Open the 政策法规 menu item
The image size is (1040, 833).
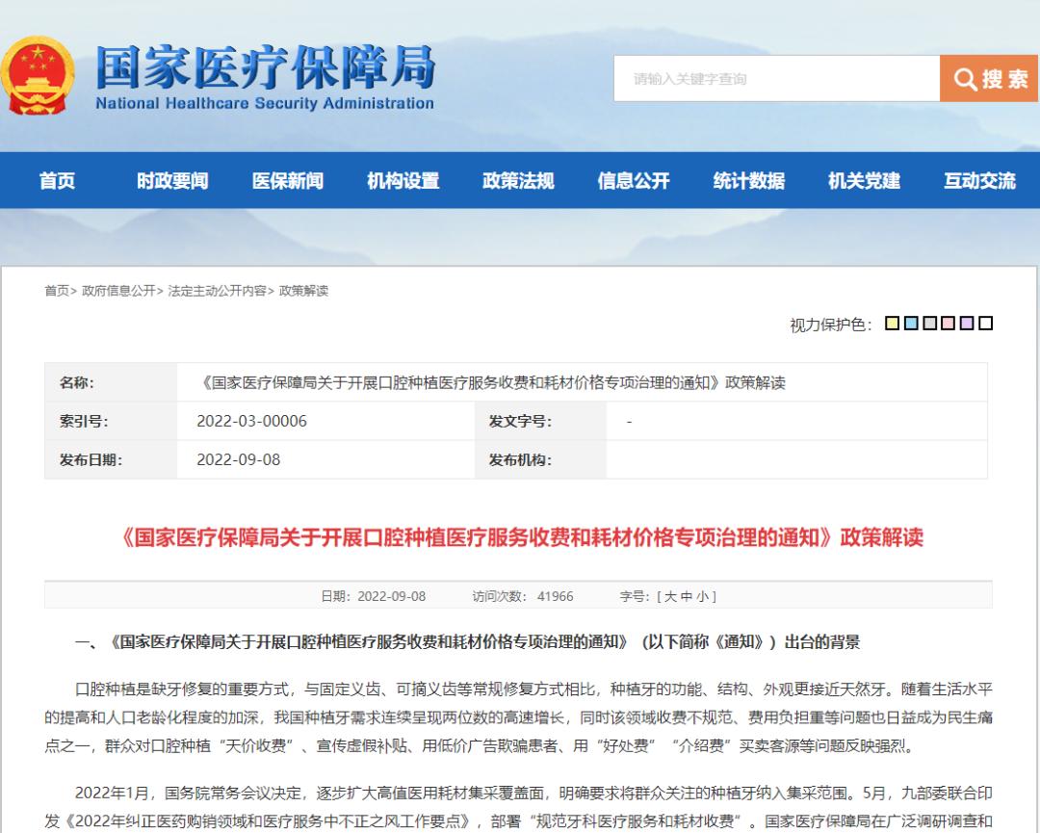click(x=521, y=180)
